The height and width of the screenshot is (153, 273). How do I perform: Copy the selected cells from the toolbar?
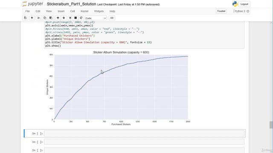45,18
